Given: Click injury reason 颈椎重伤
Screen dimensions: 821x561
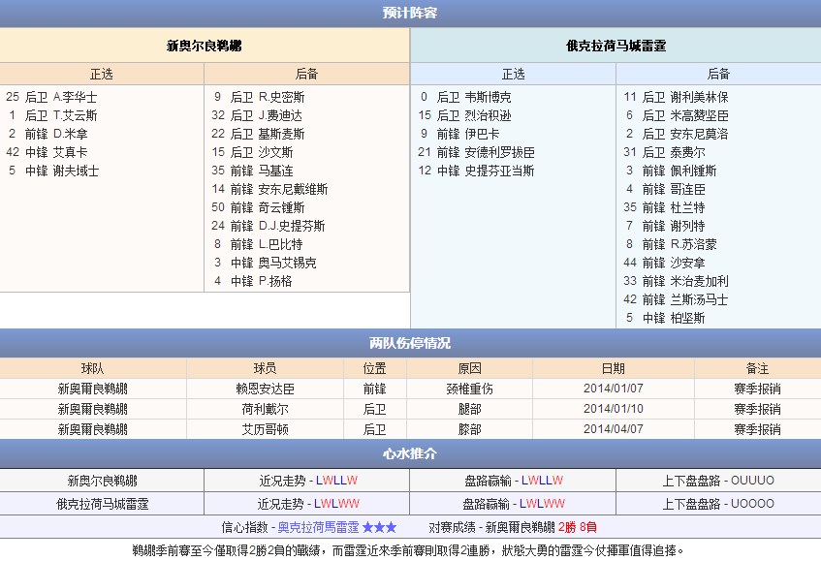Looking at the screenshot, I should click(470, 389).
